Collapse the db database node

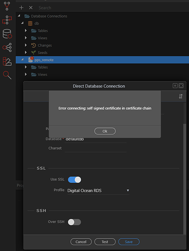(23, 23)
